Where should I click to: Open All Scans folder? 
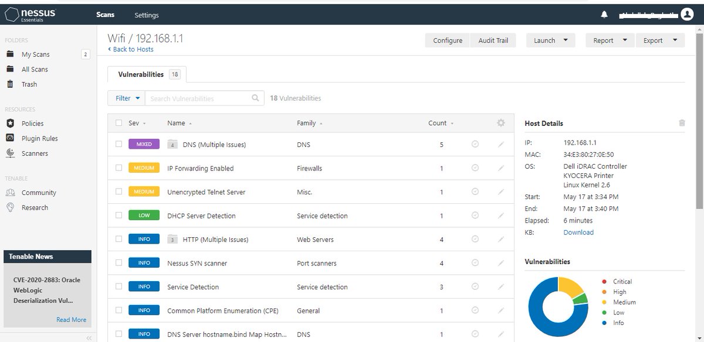tap(35, 69)
